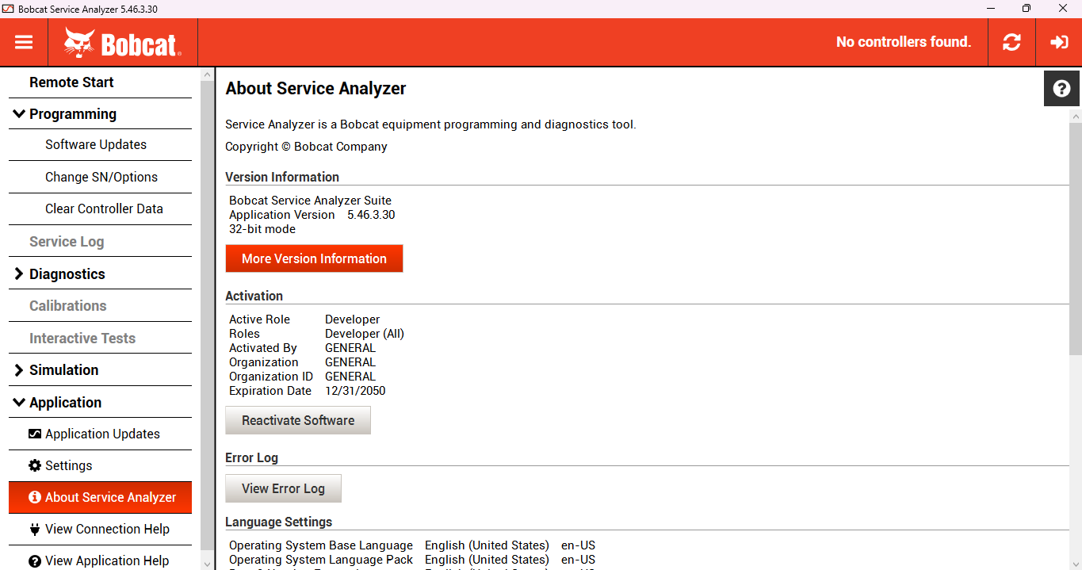Click Operating System Base Language row

coord(412,545)
